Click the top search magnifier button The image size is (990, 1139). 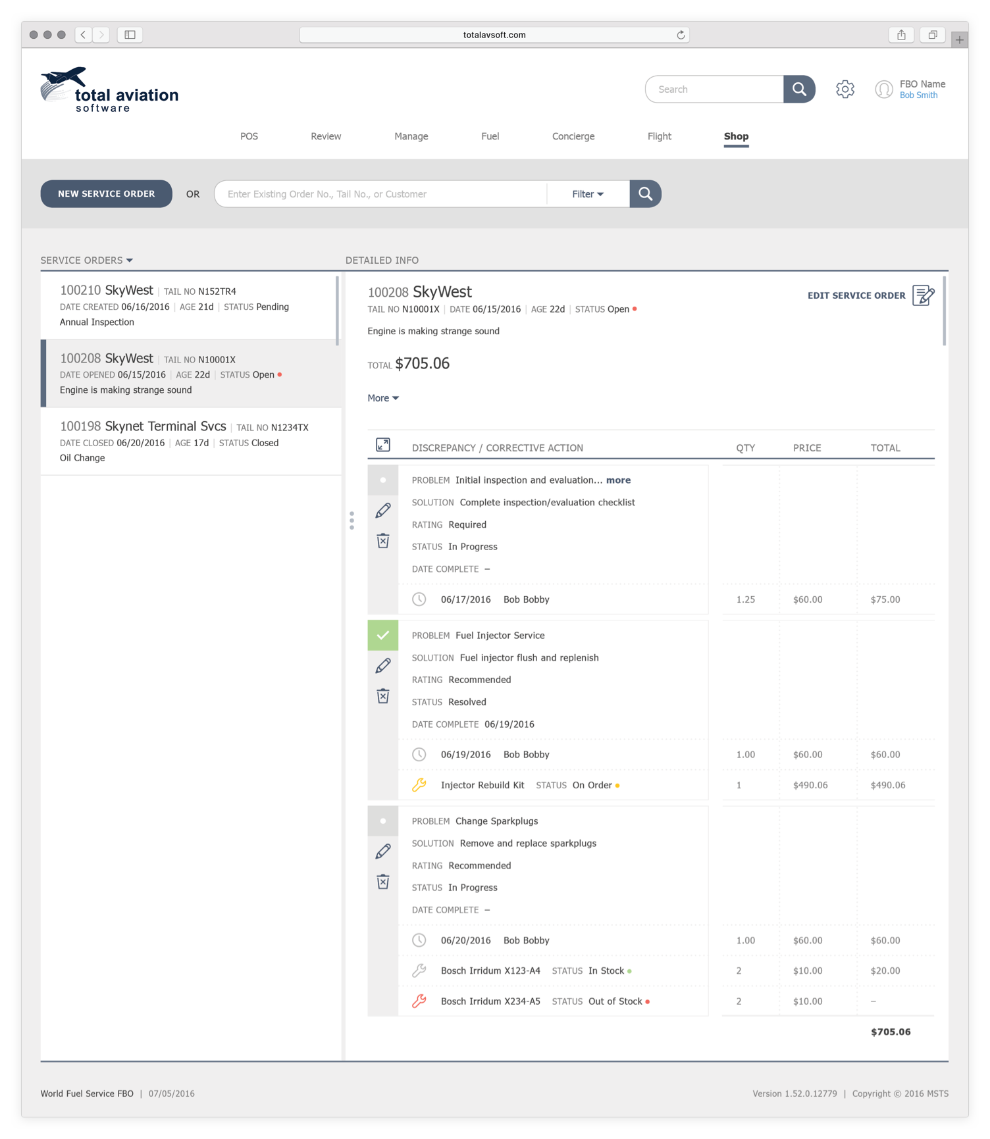[x=799, y=89]
